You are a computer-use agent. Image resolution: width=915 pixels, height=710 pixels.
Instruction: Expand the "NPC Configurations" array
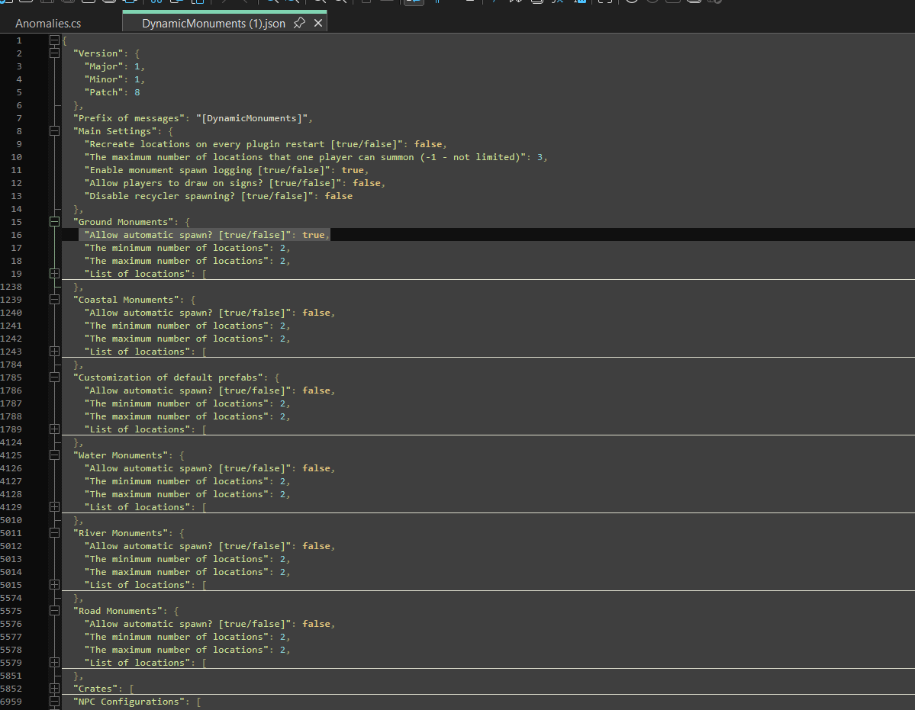point(54,702)
